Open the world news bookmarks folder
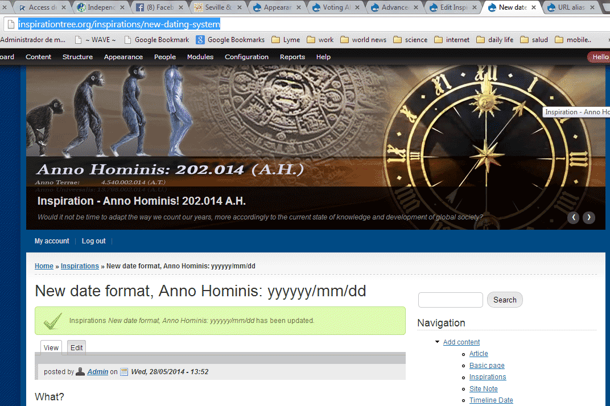610x406 pixels. click(x=364, y=40)
